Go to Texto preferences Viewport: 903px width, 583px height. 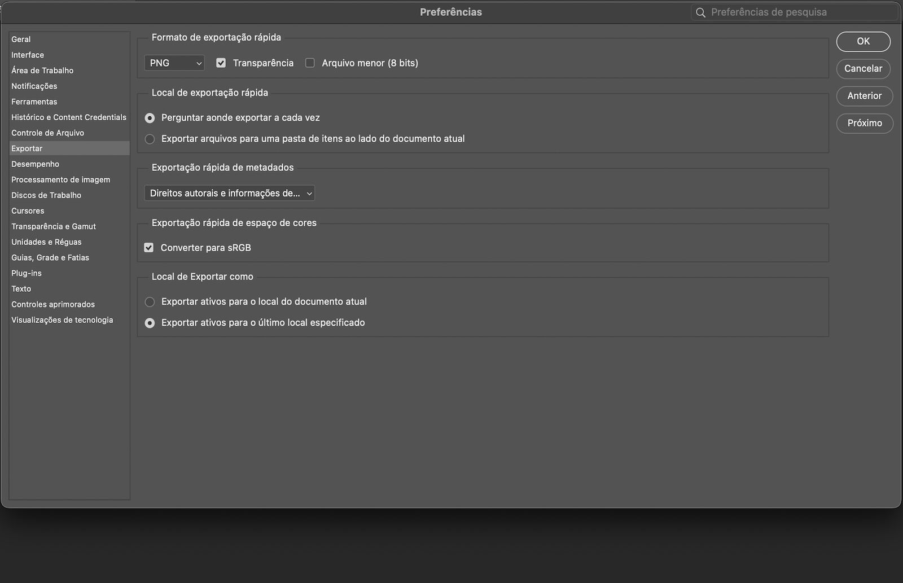(x=69, y=289)
